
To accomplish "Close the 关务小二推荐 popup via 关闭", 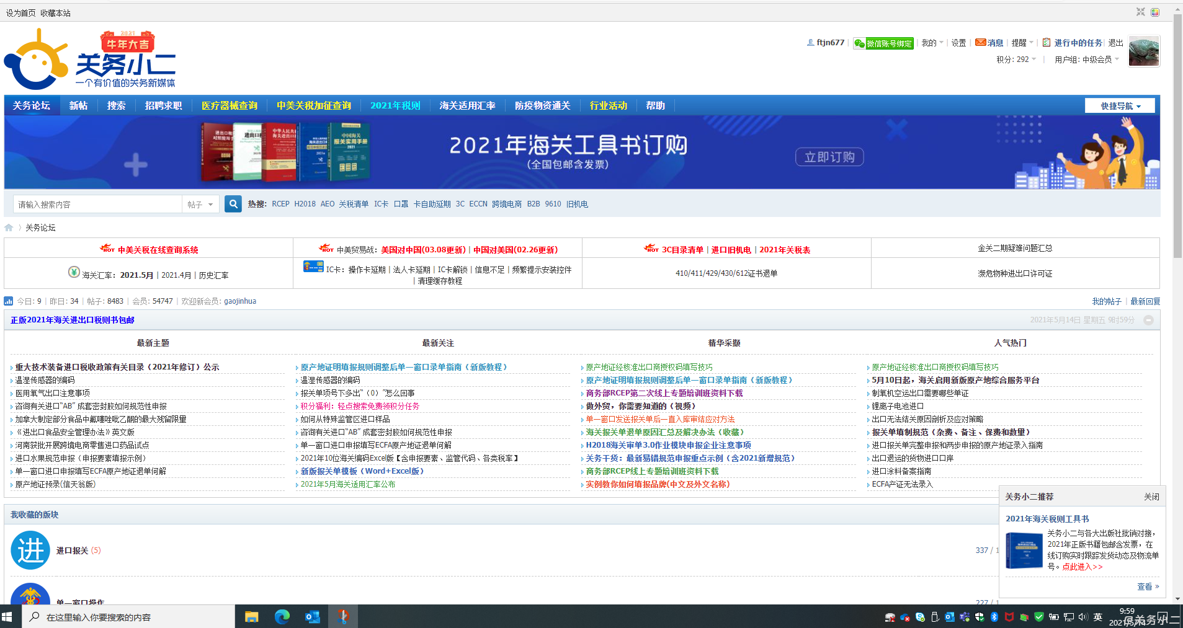I will (1151, 497).
